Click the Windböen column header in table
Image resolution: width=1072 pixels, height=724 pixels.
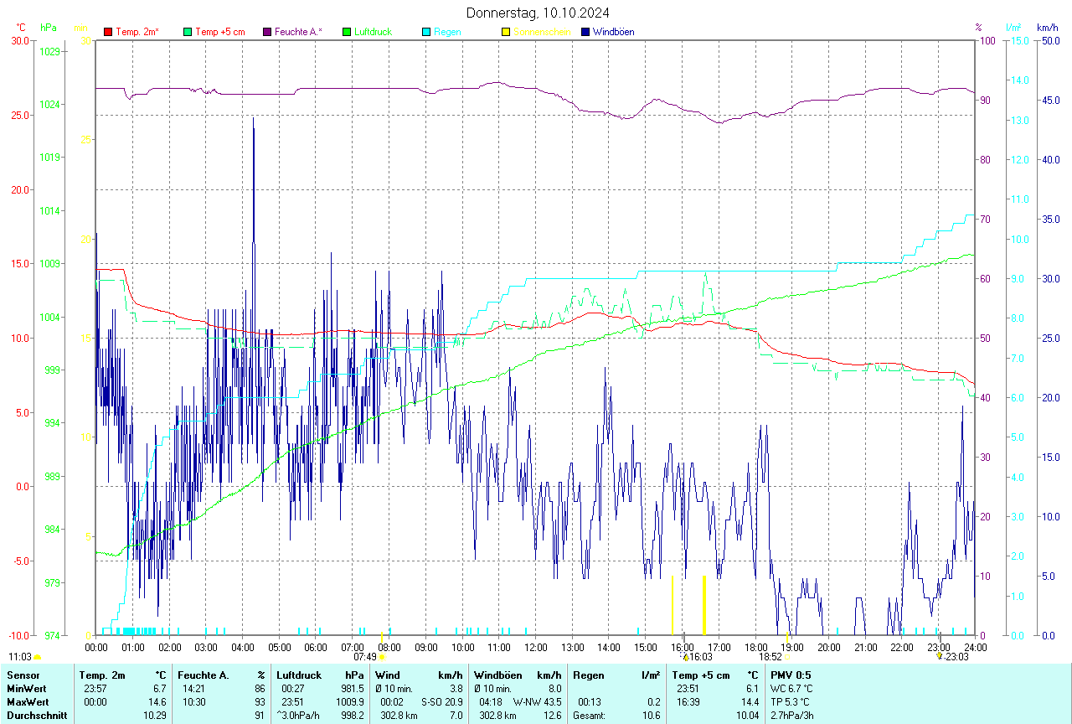498,675
